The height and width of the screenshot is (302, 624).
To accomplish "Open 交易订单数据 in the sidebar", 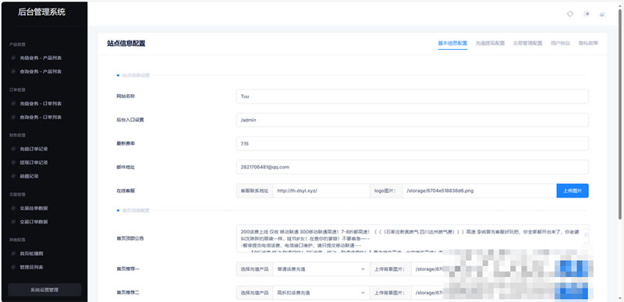I will coord(34,222).
